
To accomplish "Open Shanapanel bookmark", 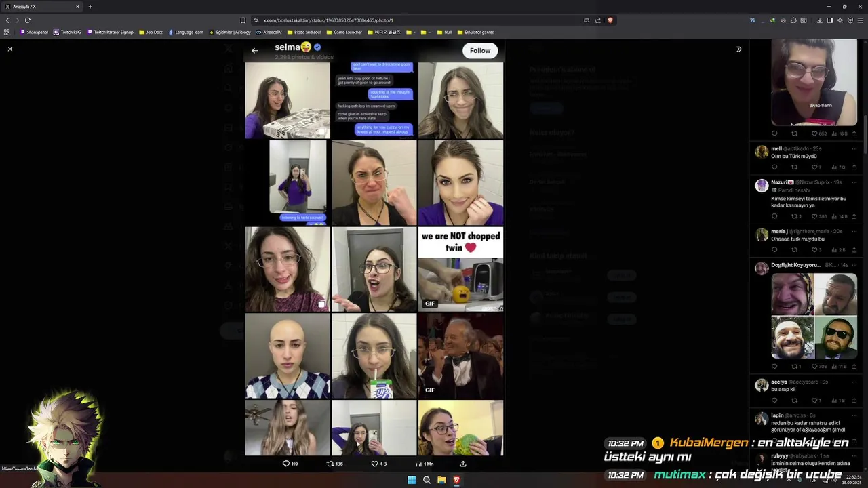I will click(x=35, y=32).
